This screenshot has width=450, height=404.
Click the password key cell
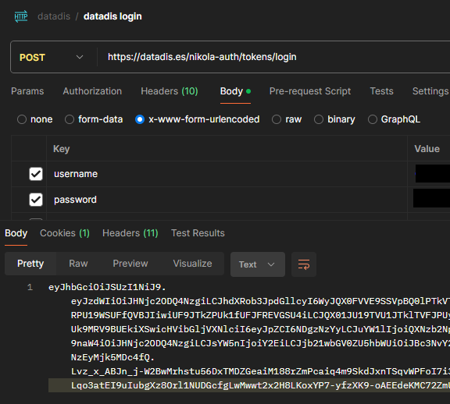227,200
